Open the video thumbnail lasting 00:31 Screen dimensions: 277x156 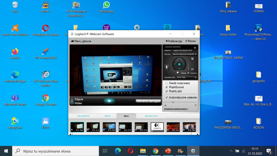point(173,127)
